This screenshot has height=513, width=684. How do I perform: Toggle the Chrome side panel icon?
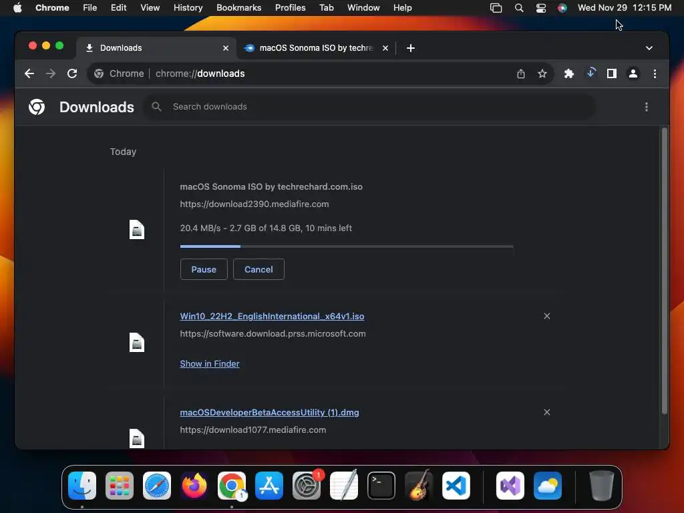(x=612, y=73)
